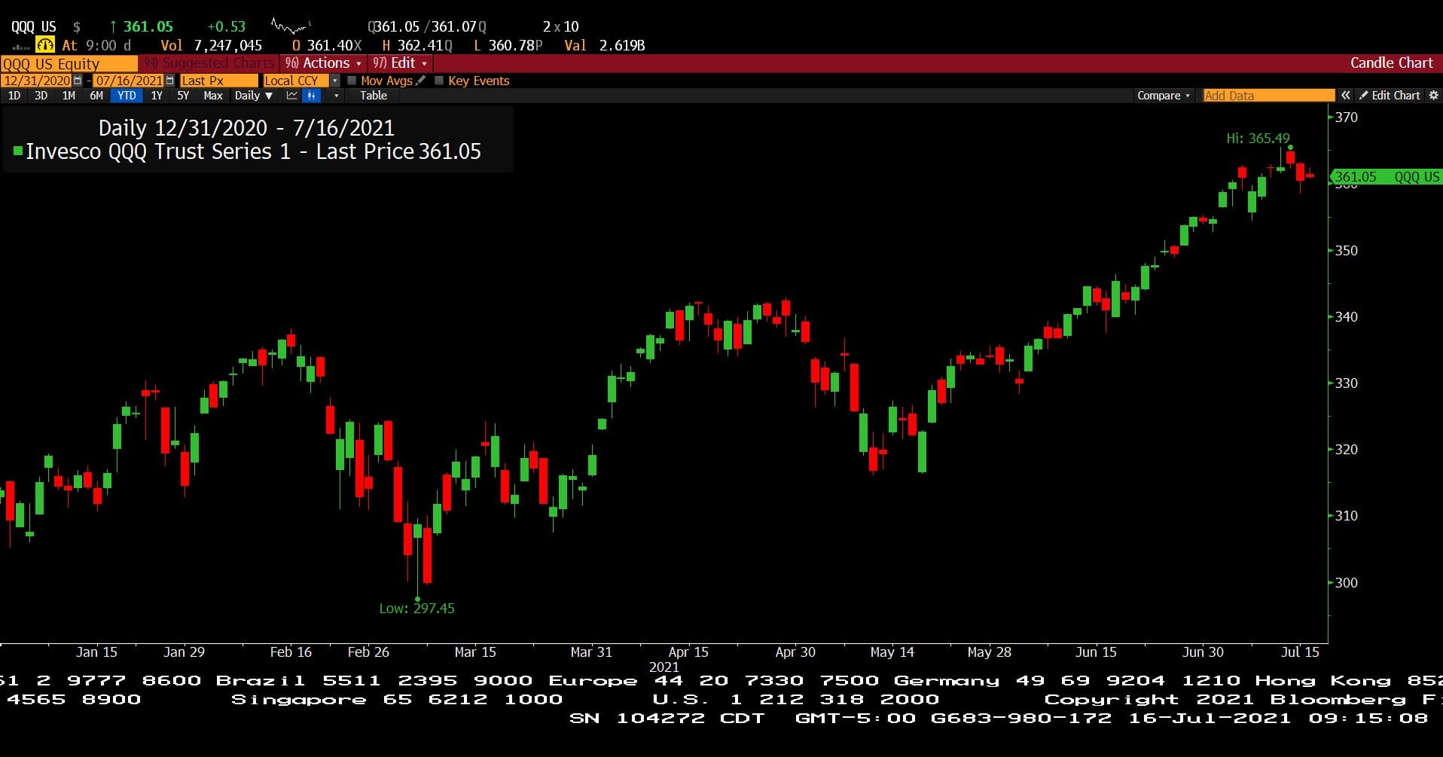The height and width of the screenshot is (757, 1443).
Task: Open the Daily periodicity dropdown
Action: tap(253, 96)
